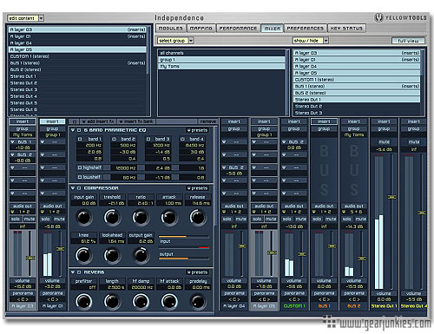Mute the A layer 01 channel
Viewport: 434px width, 334px height.
click(59, 219)
